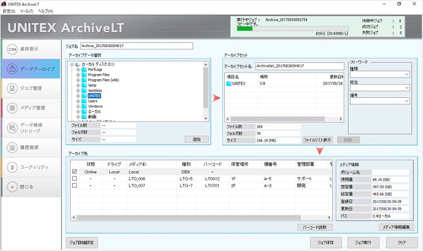Viewport: 423px width, 251px height.
Task: Click the archive destination table horizontal scrollbar
Action: point(189,217)
